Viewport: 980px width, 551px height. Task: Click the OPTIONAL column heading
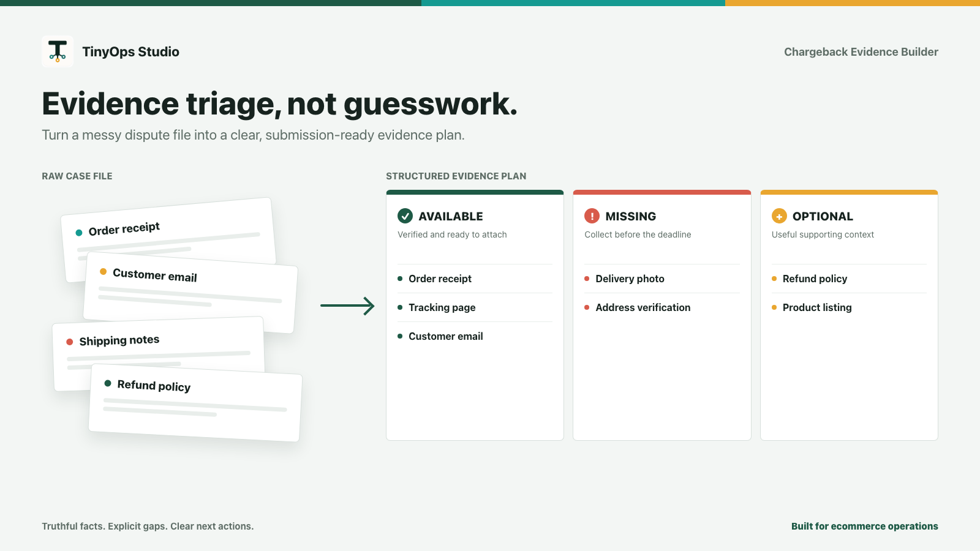(823, 216)
